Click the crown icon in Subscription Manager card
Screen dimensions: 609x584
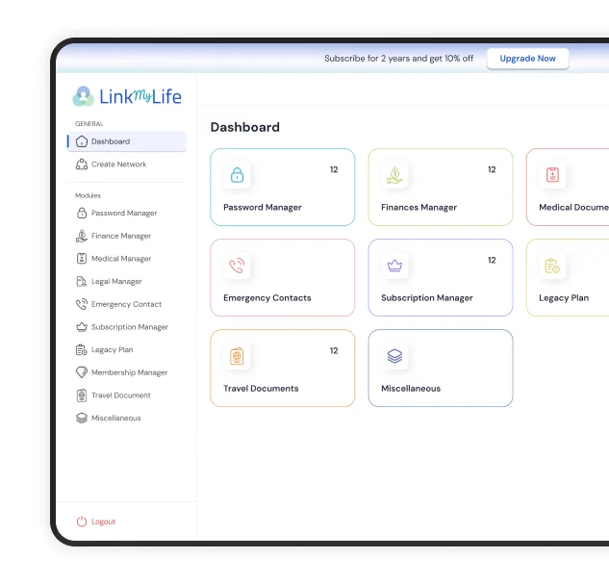click(x=394, y=266)
